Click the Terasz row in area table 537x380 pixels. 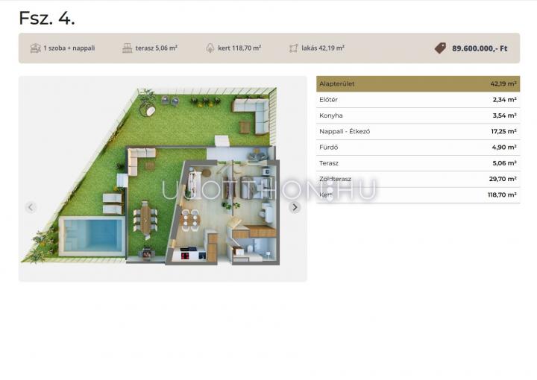tap(418, 163)
